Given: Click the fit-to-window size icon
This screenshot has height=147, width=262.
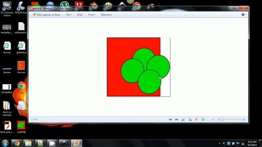Looking at the screenshot, I should [213, 119].
